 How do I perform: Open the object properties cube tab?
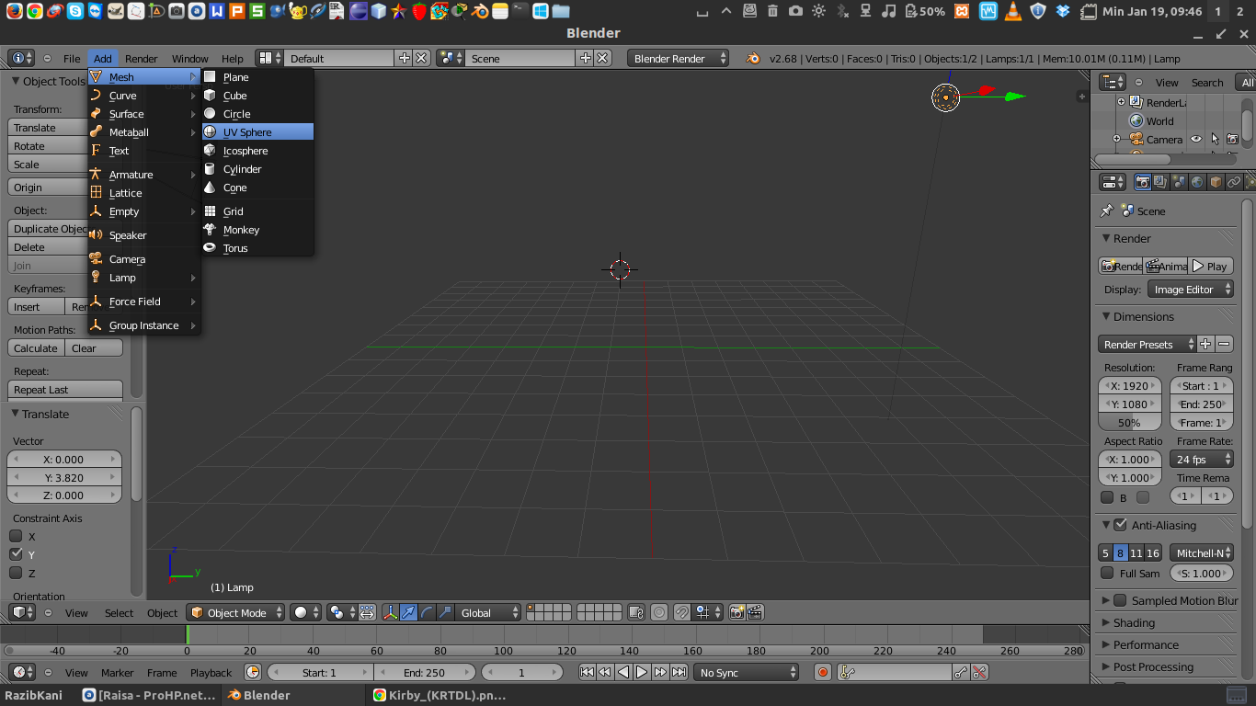tap(1216, 182)
